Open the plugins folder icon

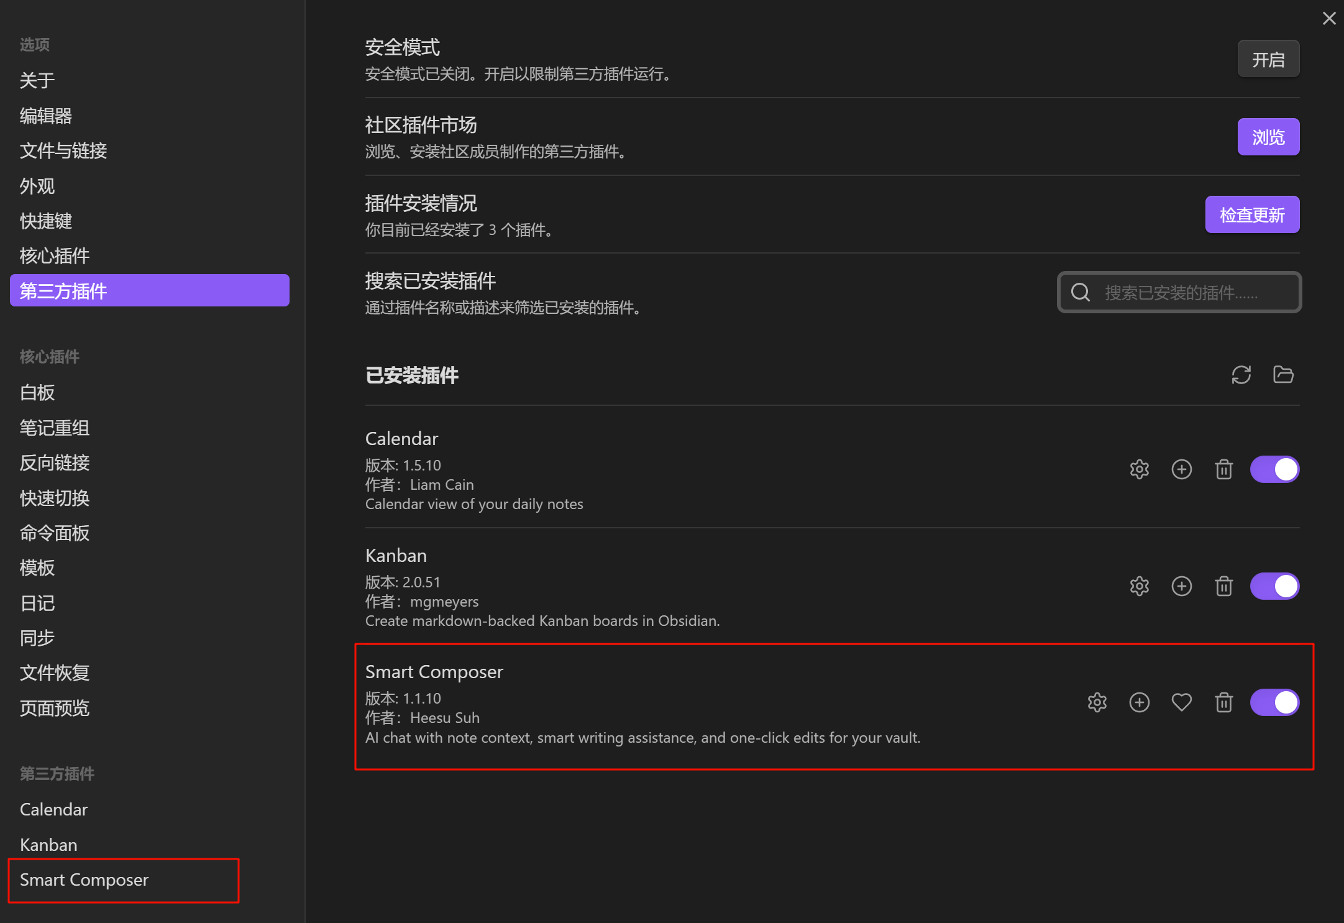point(1283,375)
